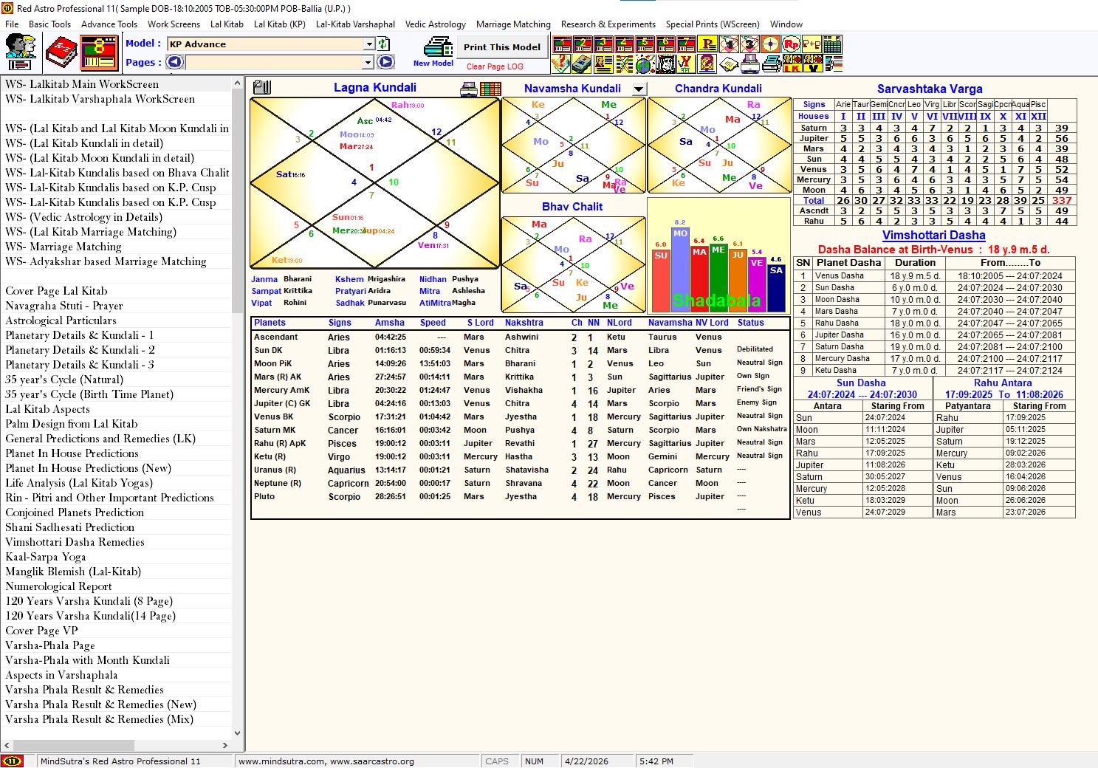Screen dimensions: 1098x768
Task: Click the Rp circle icon
Action: pos(791,44)
